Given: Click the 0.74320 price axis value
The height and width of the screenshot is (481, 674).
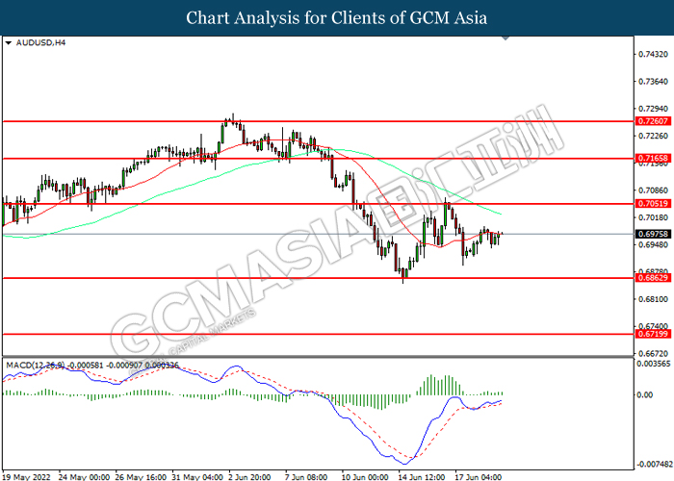Looking at the screenshot, I should [654, 54].
